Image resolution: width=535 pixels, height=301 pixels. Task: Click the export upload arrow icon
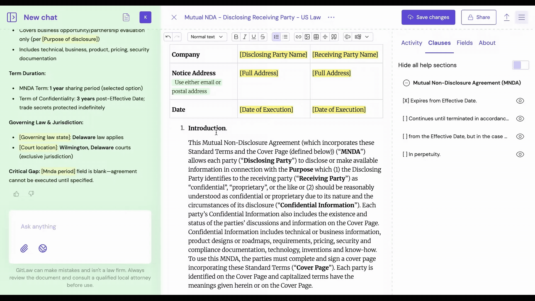click(x=507, y=17)
